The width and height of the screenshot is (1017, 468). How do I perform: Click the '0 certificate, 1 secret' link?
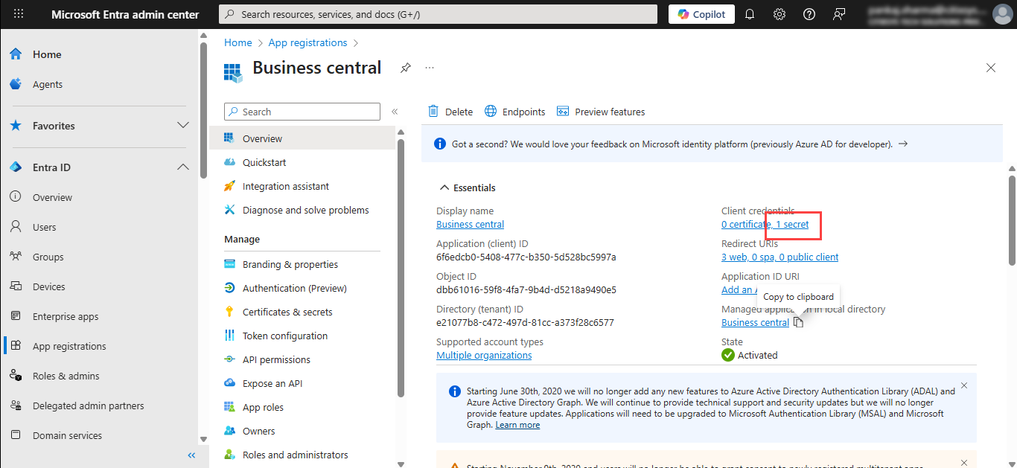point(765,224)
